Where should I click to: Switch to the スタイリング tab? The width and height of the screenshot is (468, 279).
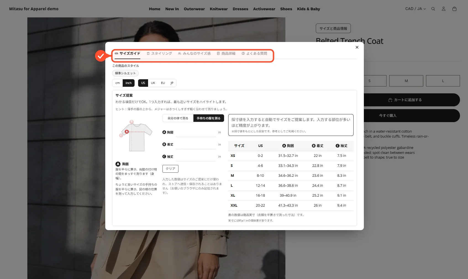click(x=159, y=54)
